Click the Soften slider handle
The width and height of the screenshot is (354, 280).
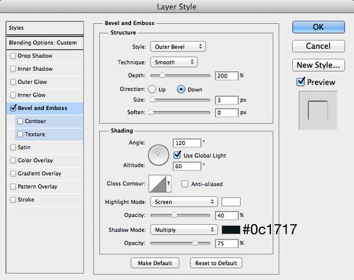tap(151, 112)
